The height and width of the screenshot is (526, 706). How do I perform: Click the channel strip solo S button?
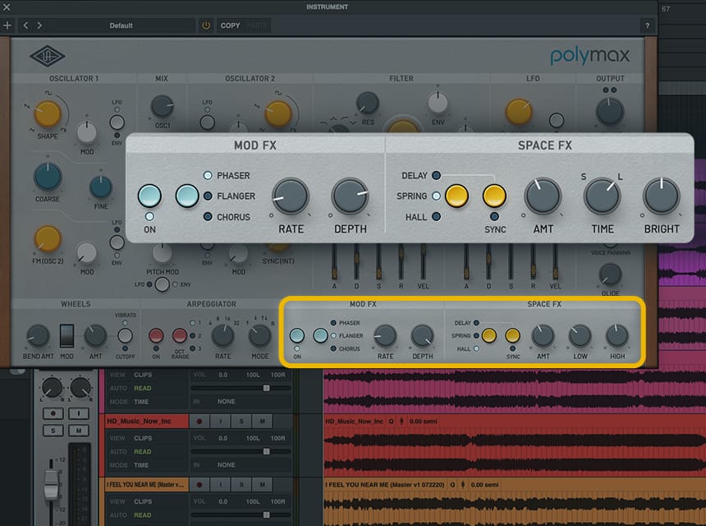(x=53, y=431)
